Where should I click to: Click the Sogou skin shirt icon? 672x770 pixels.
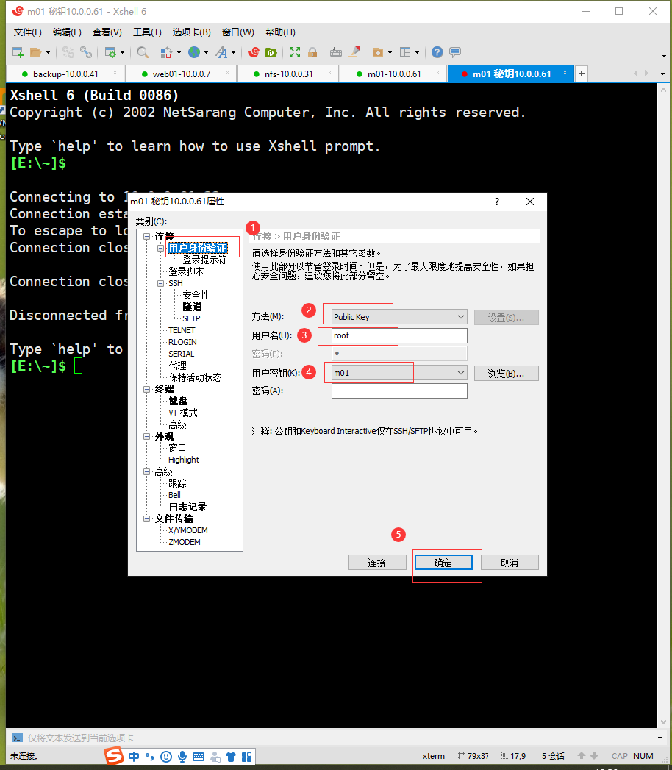pos(231,757)
